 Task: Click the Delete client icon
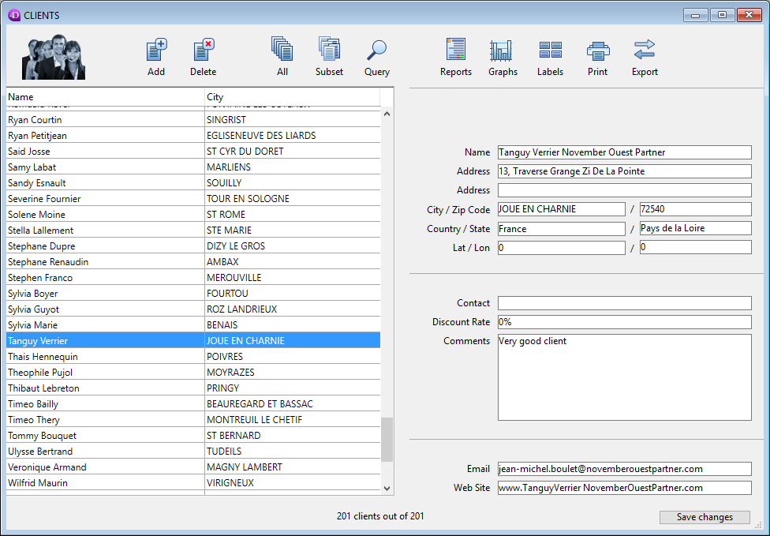(x=203, y=51)
